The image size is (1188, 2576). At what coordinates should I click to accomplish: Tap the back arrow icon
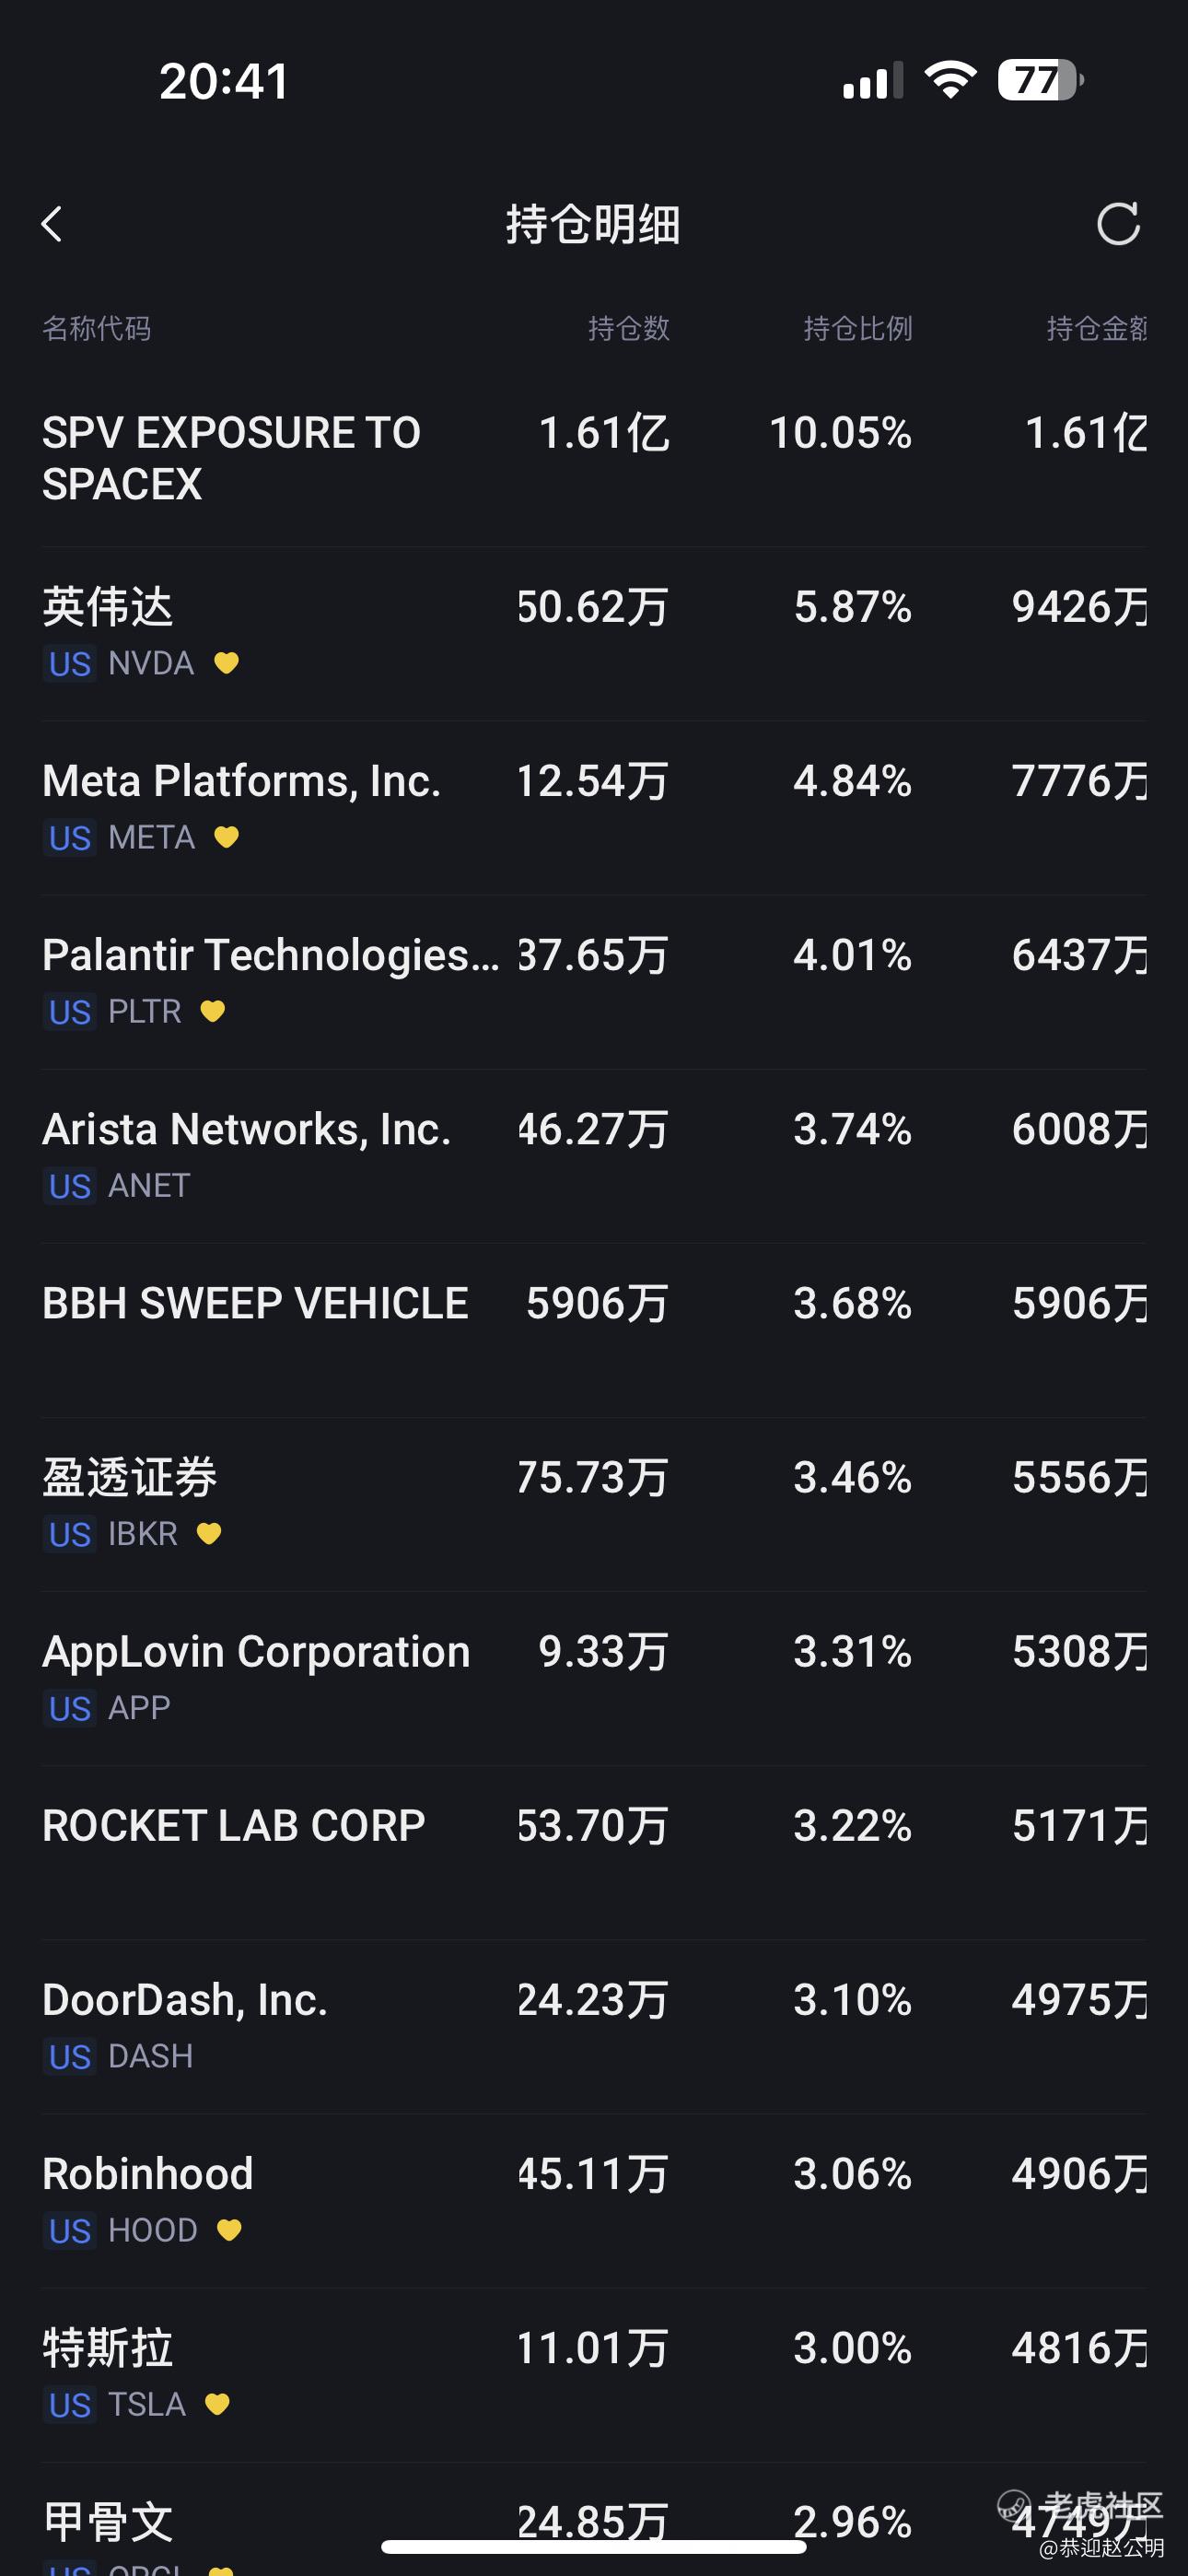click(x=52, y=224)
